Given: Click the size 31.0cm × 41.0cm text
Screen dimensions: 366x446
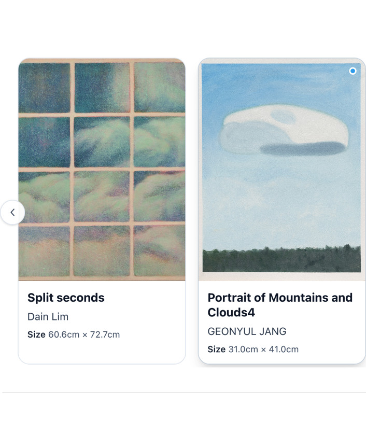Looking at the screenshot, I should pyautogui.click(x=263, y=350).
